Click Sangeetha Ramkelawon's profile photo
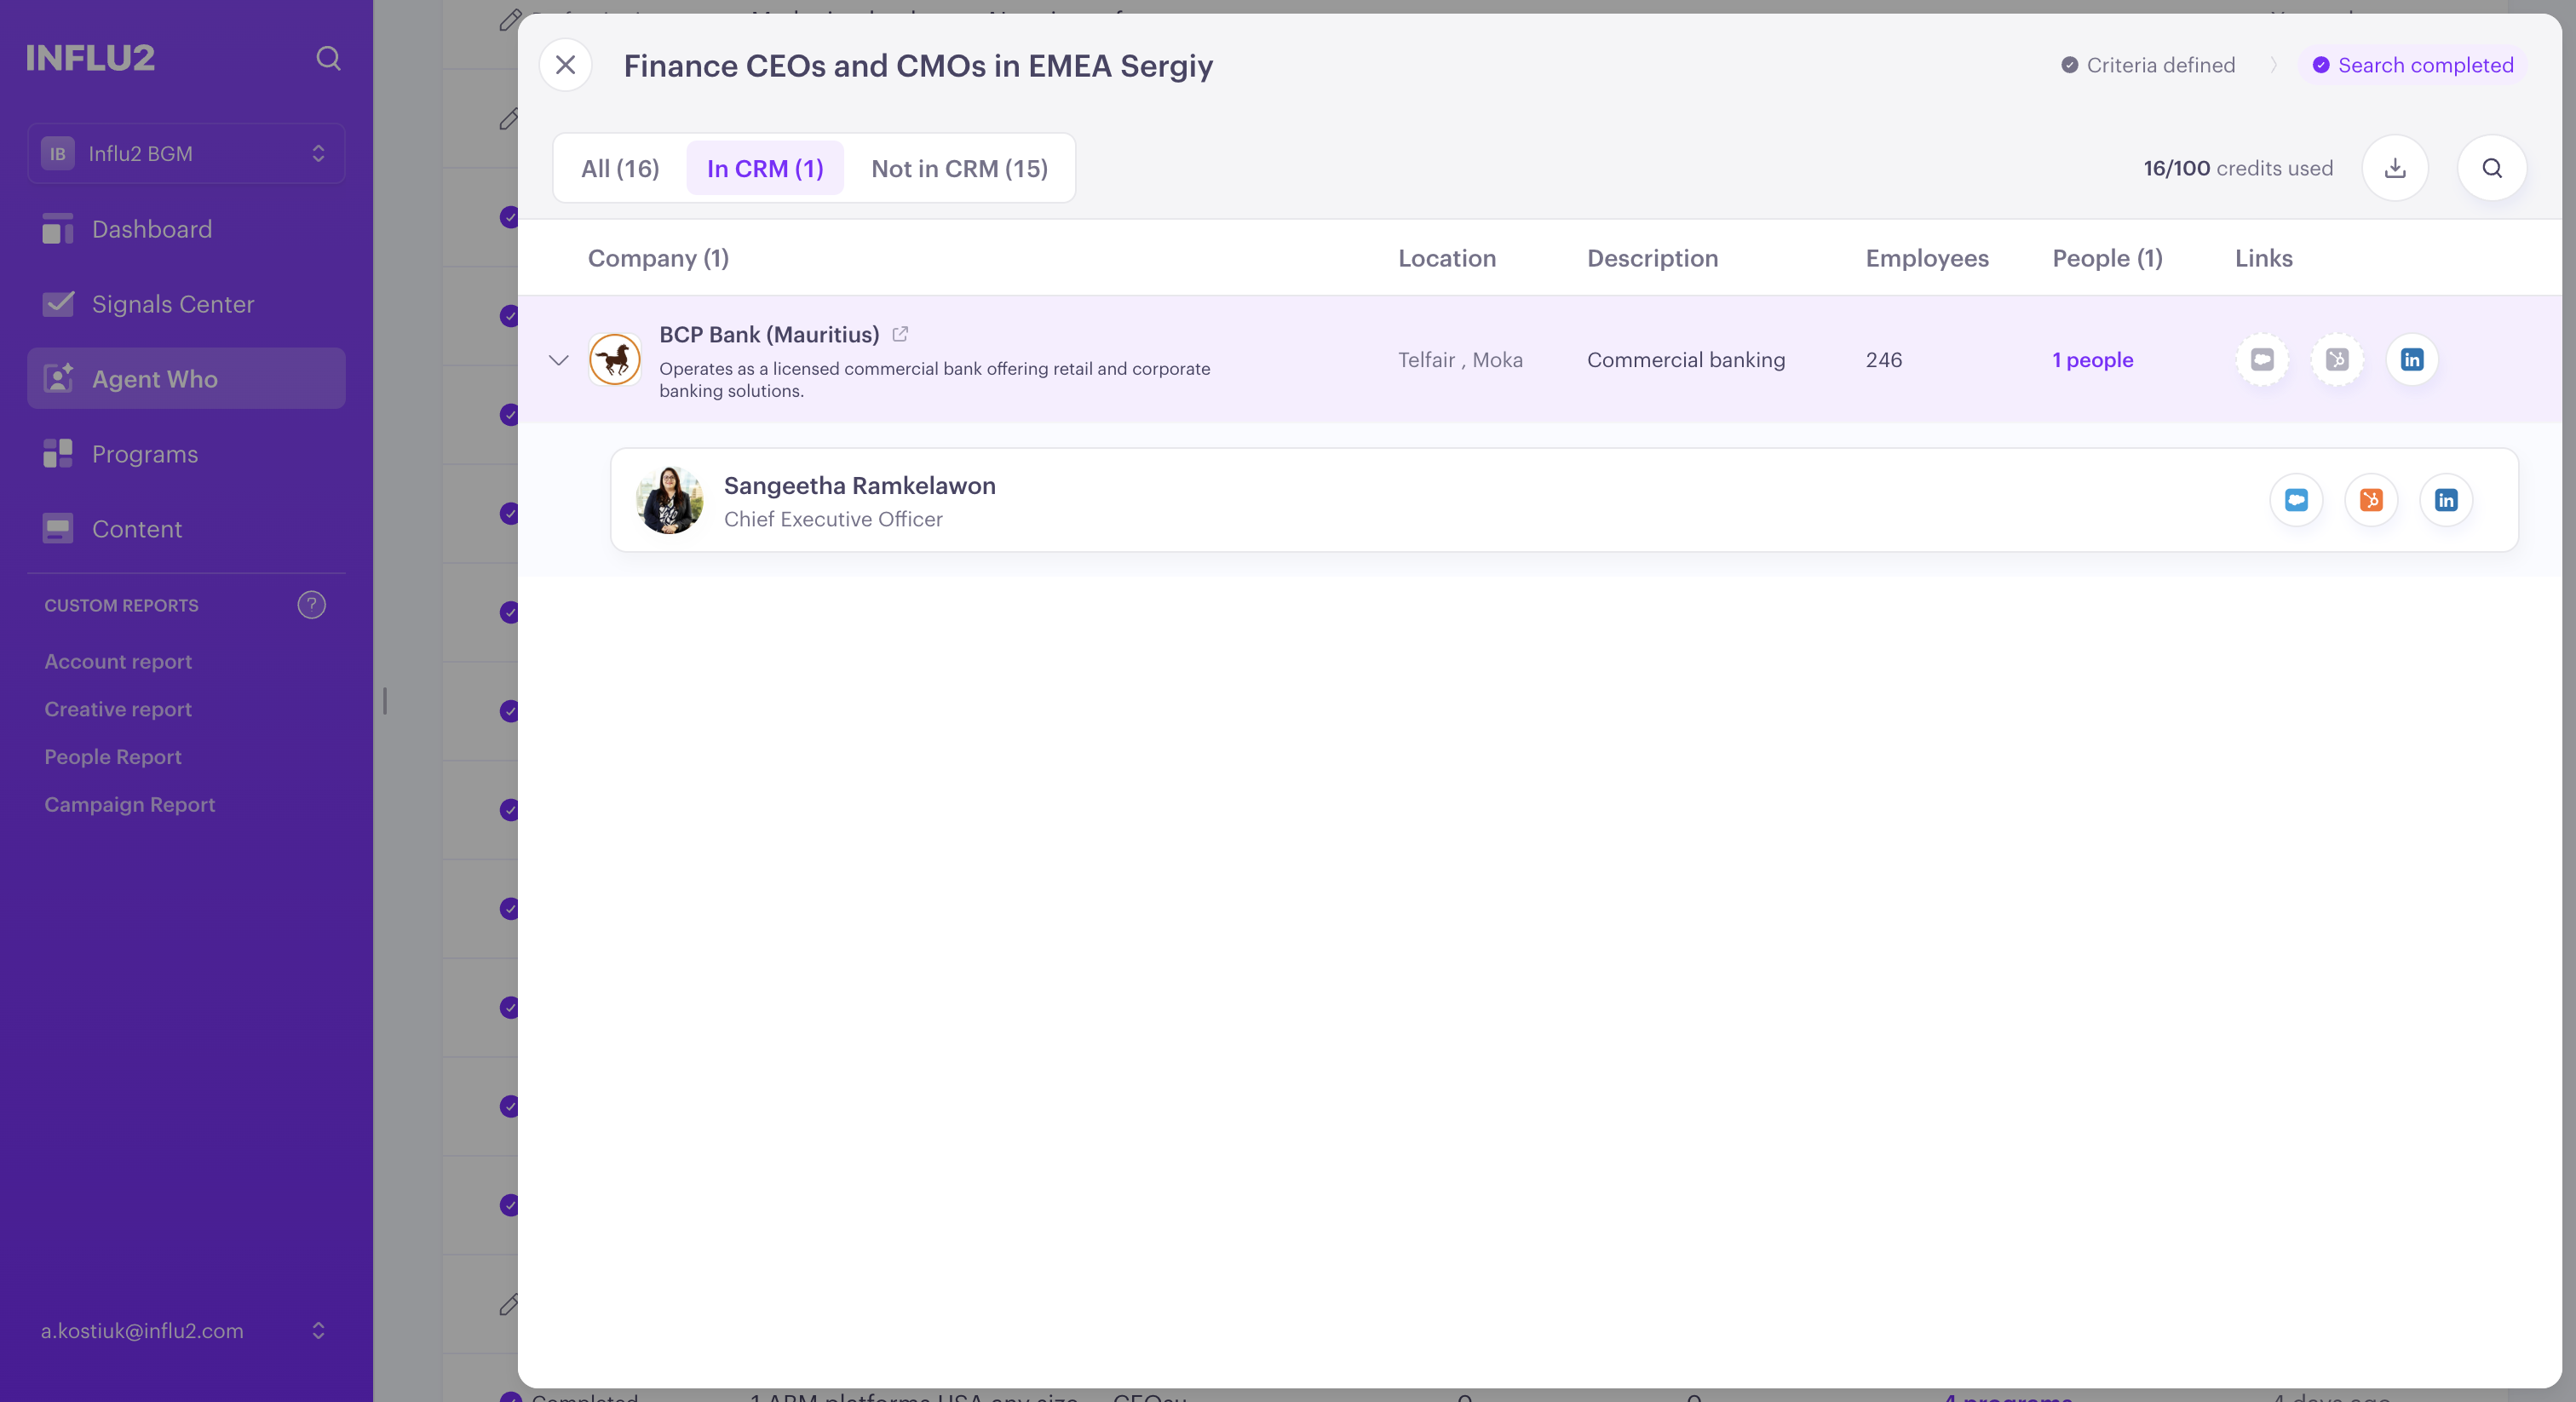This screenshot has height=1402, width=2576. [x=669, y=500]
